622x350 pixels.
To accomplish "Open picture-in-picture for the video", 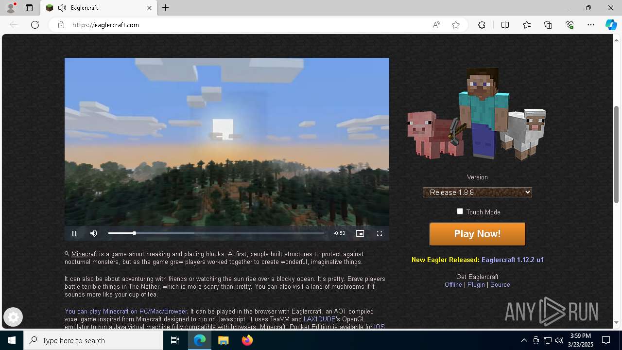I will (x=360, y=233).
